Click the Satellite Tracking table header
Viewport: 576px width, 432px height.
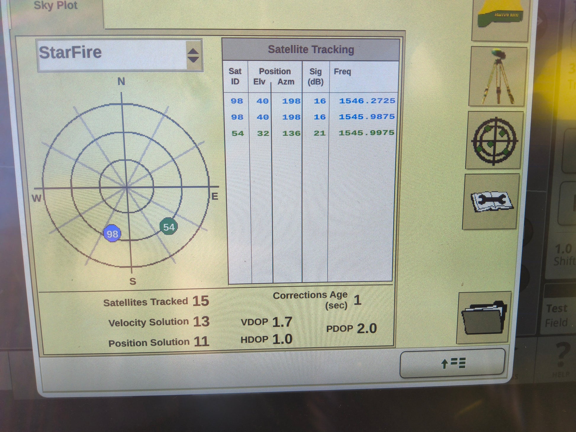(311, 50)
